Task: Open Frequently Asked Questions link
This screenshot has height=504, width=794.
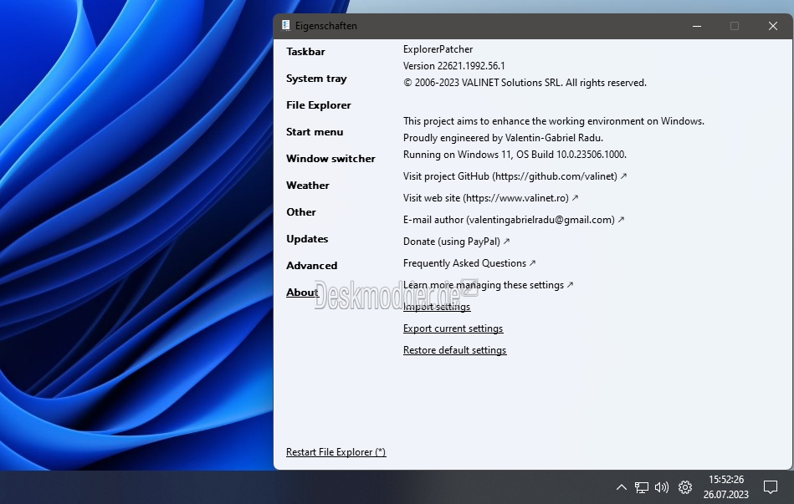Action: pyautogui.click(x=469, y=263)
